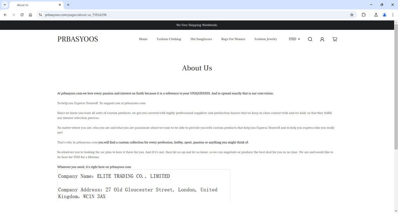Open the shopping cart icon
The height and width of the screenshot is (213, 398).
point(335,39)
